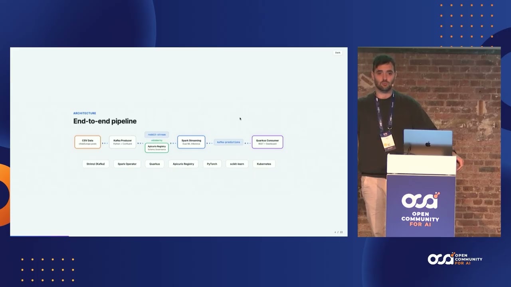Click the End-to-end pipeline slide title
Viewport: 511px width, 287px height.
coord(105,121)
